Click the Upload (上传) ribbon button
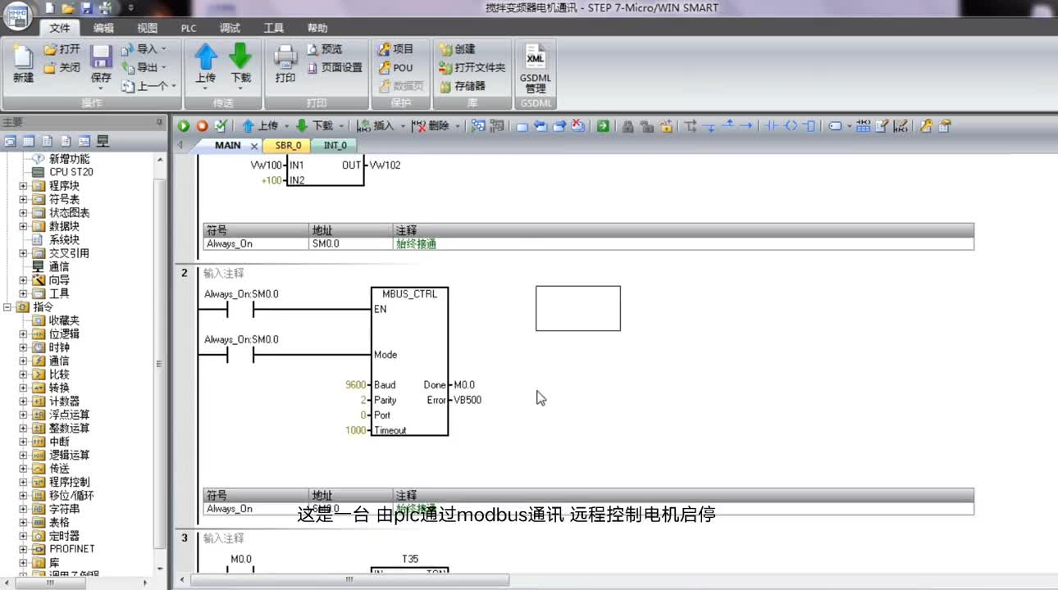The width and height of the screenshot is (1058, 590). [x=205, y=64]
